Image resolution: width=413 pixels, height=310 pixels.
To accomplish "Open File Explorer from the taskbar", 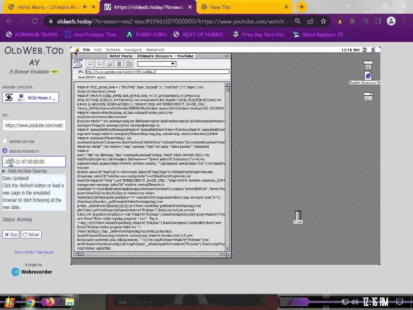I will [x=69, y=302].
